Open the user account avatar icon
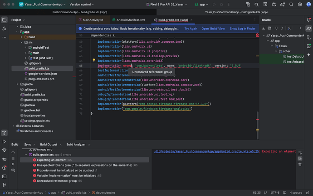313x196 pixels. click(x=308, y=5)
